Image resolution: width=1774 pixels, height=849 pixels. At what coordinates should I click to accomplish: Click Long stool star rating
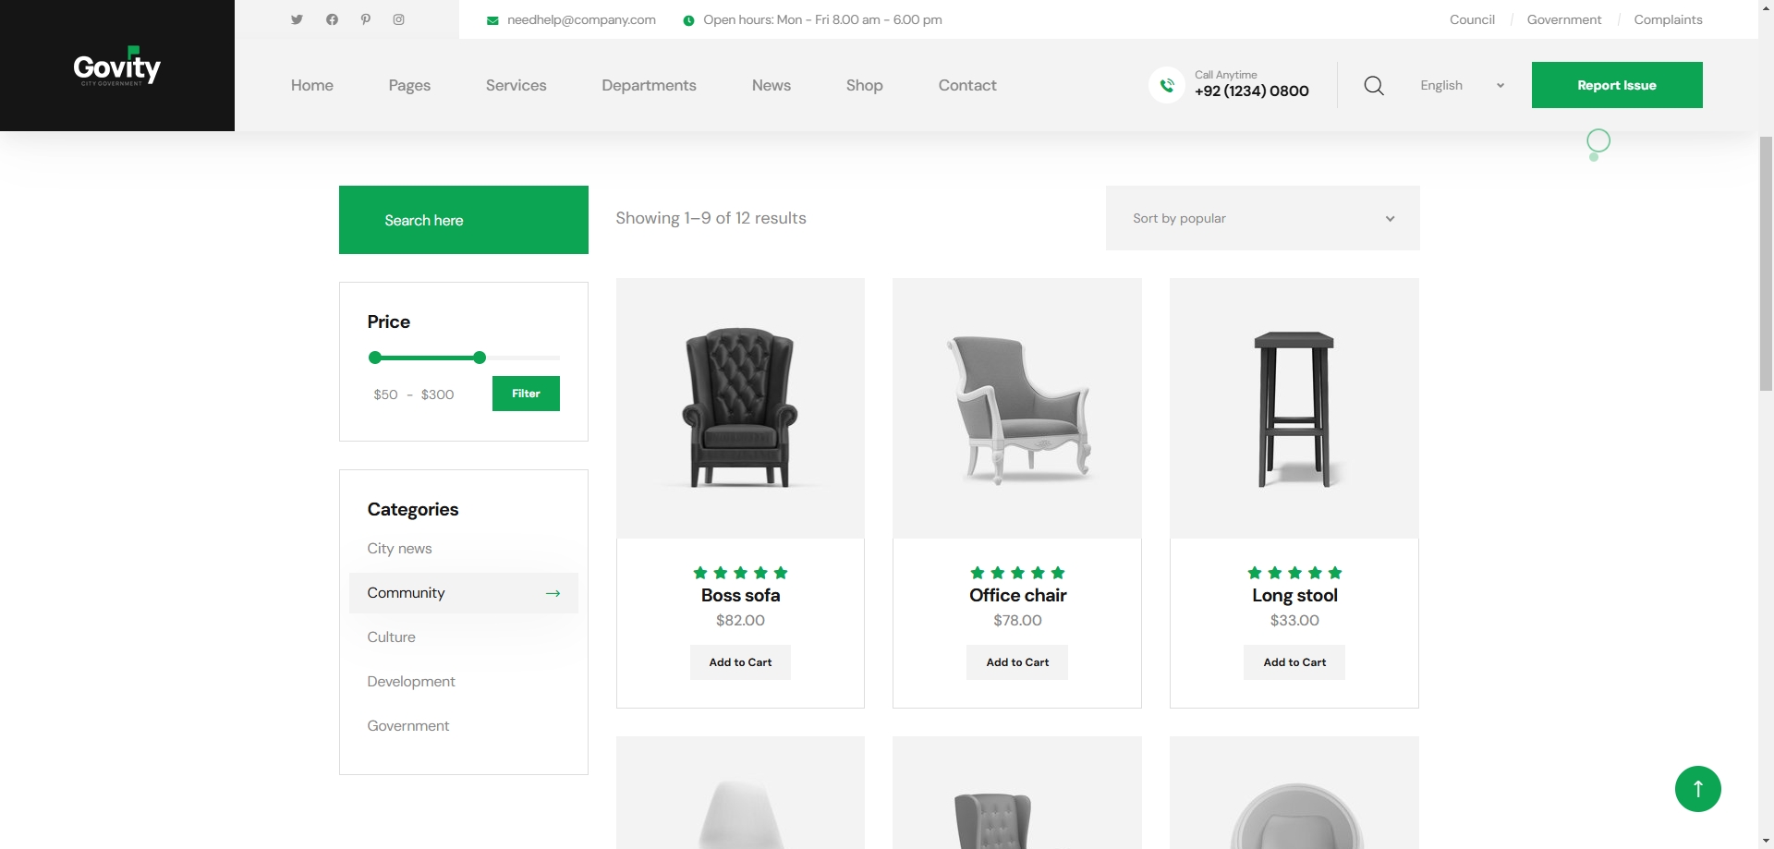point(1294,573)
